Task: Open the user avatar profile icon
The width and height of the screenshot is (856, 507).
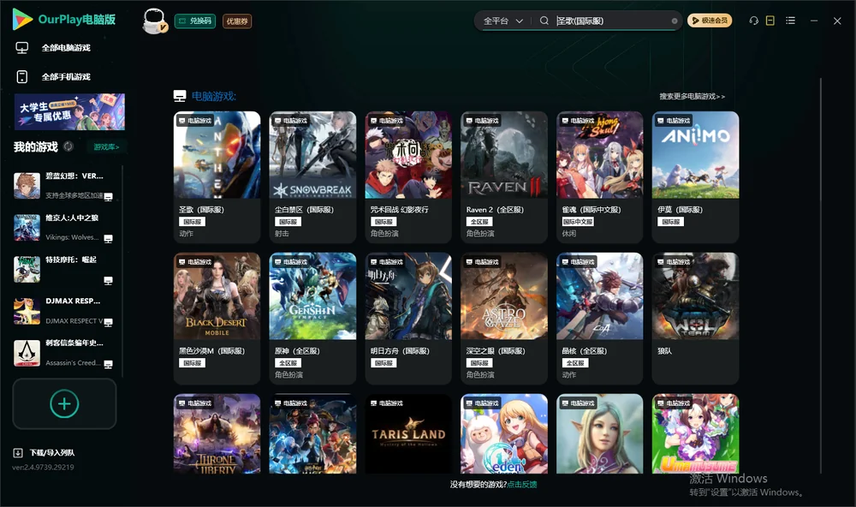Action: click(x=154, y=21)
